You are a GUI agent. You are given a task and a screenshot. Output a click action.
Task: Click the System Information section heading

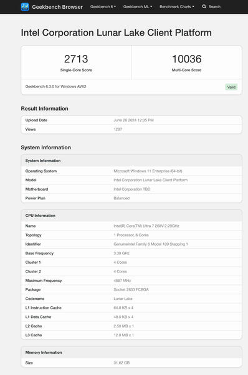pos(45,147)
